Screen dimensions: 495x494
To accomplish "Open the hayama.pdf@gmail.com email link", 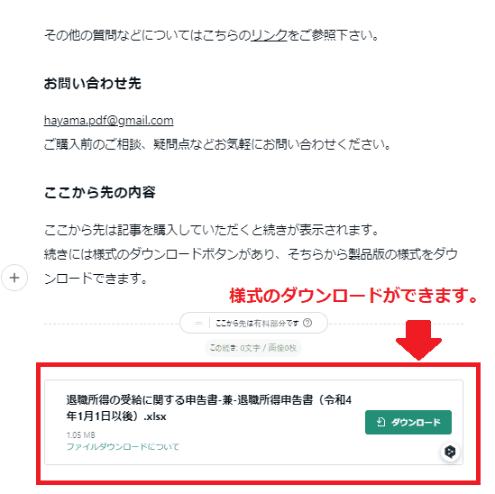I will pyautogui.click(x=108, y=121).
